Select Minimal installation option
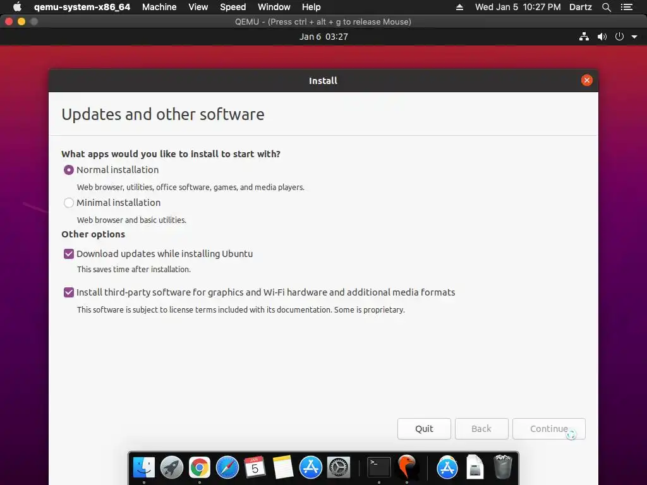Image resolution: width=647 pixels, height=485 pixels. pos(69,203)
